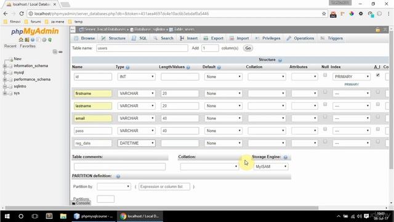Reload the browser page
The image size is (394, 222).
(22, 14)
